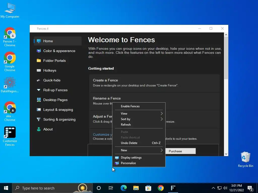Go to Folder Portals section
Screen dimensions: 258x193
click(x=58, y=61)
